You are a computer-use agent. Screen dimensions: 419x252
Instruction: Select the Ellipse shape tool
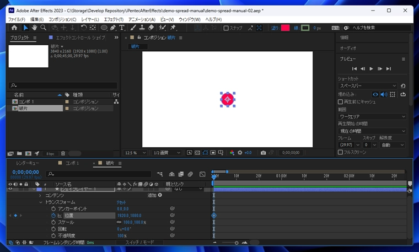104,28
